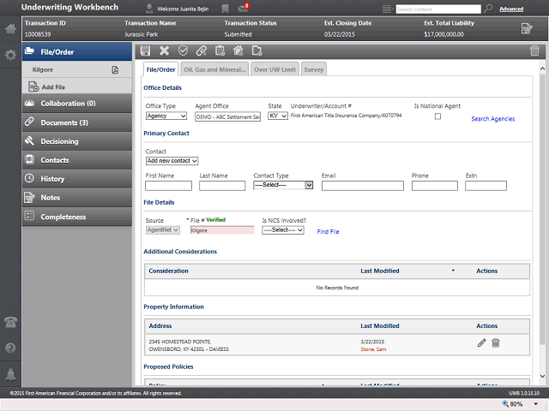Delete the Homestead Pointe property row

click(496, 342)
